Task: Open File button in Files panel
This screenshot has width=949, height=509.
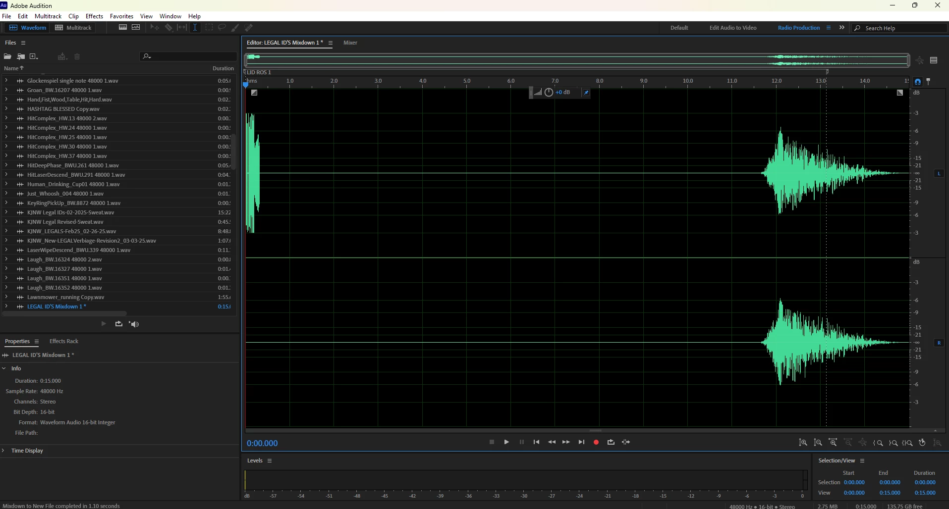Action: [x=7, y=56]
